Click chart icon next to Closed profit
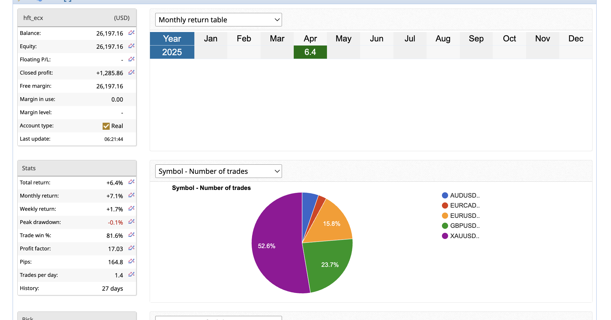 pos(131,72)
